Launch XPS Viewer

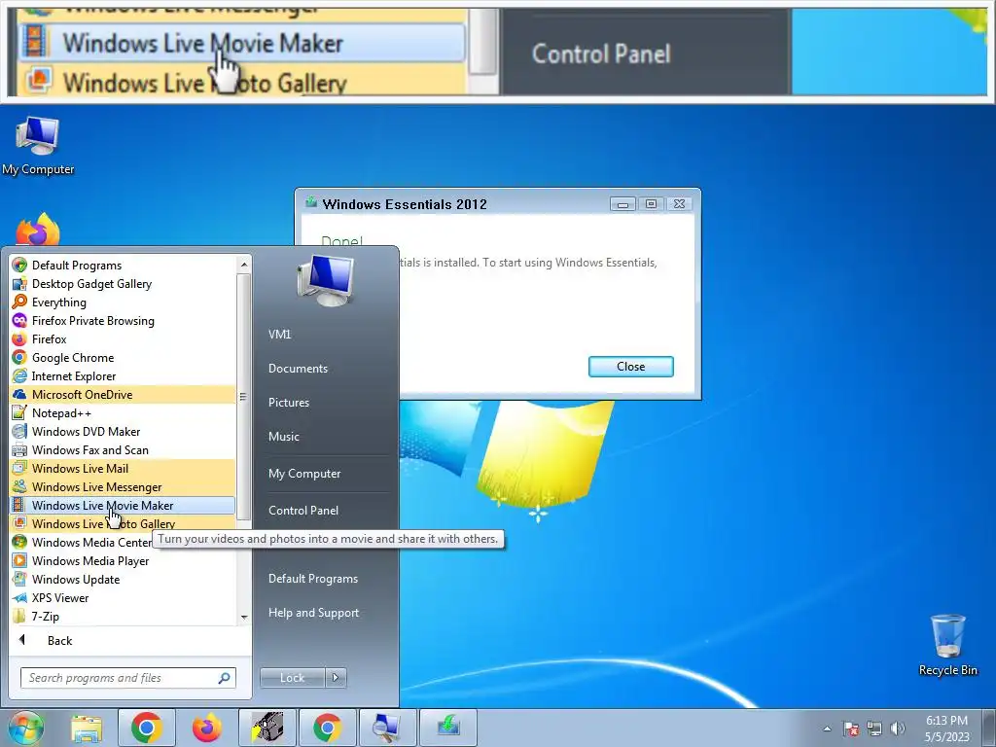tap(124, 598)
